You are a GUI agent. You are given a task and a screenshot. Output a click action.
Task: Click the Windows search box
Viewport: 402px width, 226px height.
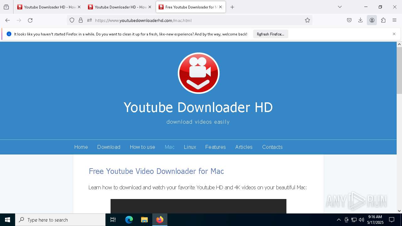(x=60, y=220)
